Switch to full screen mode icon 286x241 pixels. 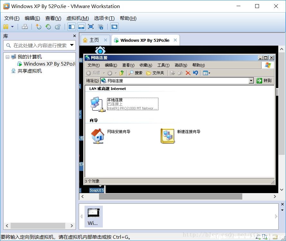91,27
